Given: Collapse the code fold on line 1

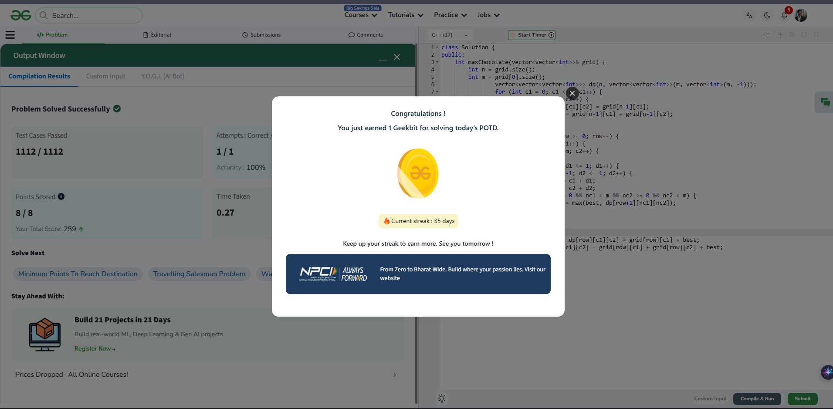Looking at the screenshot, I should pos(437,47).
